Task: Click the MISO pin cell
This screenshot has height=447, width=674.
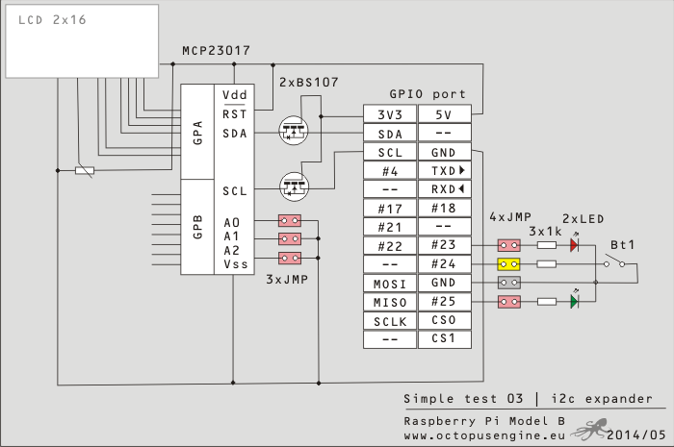Action: (x=390, y=303)
